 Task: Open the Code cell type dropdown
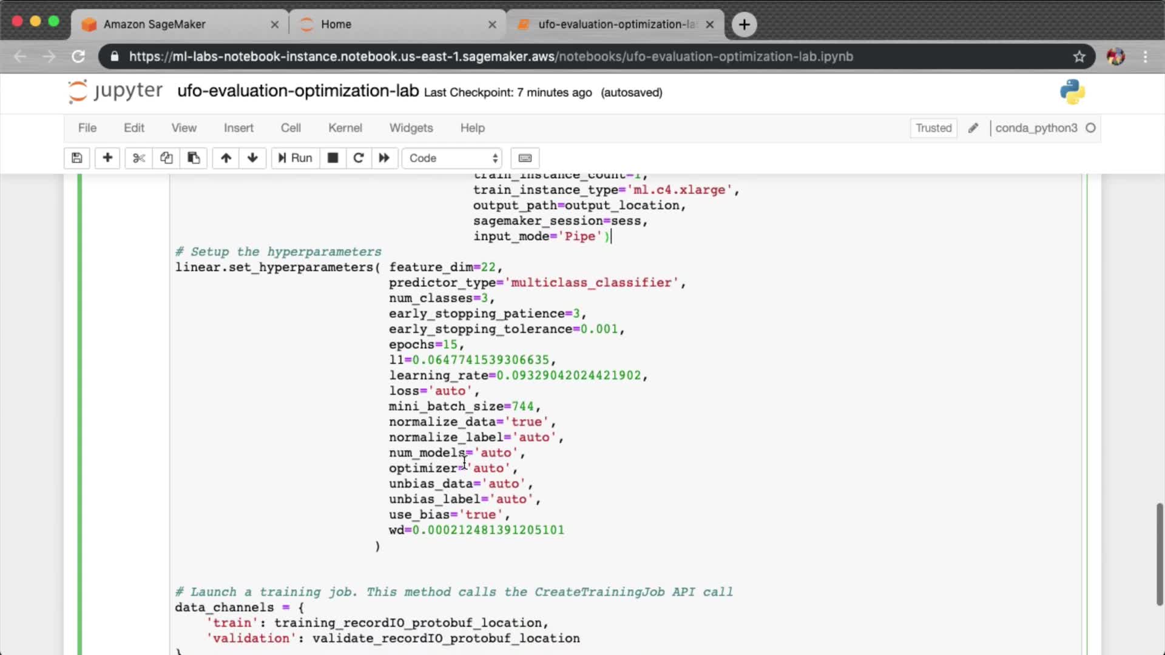pyautogui.click(x=453, y=158)
